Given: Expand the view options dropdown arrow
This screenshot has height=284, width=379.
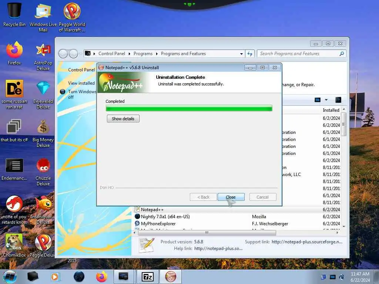Looking at the screenshot, I should [326, 100].
